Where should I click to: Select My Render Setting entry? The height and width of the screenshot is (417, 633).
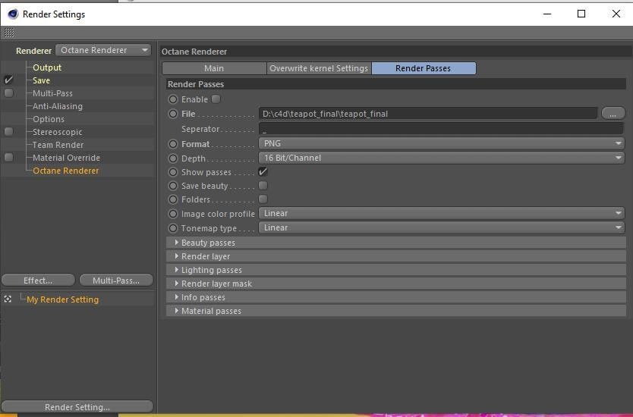pyautogui.click(x=62, y=299)
